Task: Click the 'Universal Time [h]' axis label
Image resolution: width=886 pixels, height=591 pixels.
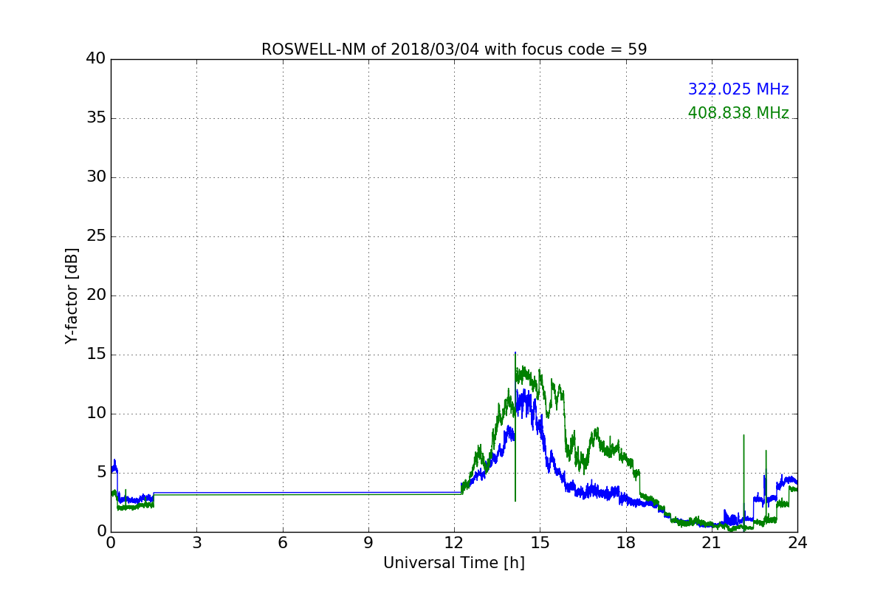Action: point(454,563)
